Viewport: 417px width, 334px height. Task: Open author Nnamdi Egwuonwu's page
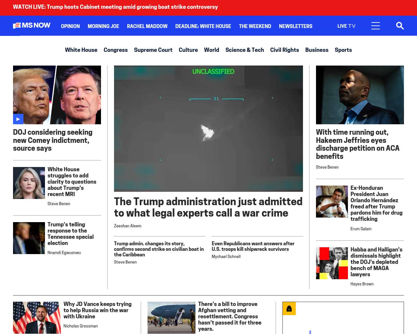(x=64, y=253)
